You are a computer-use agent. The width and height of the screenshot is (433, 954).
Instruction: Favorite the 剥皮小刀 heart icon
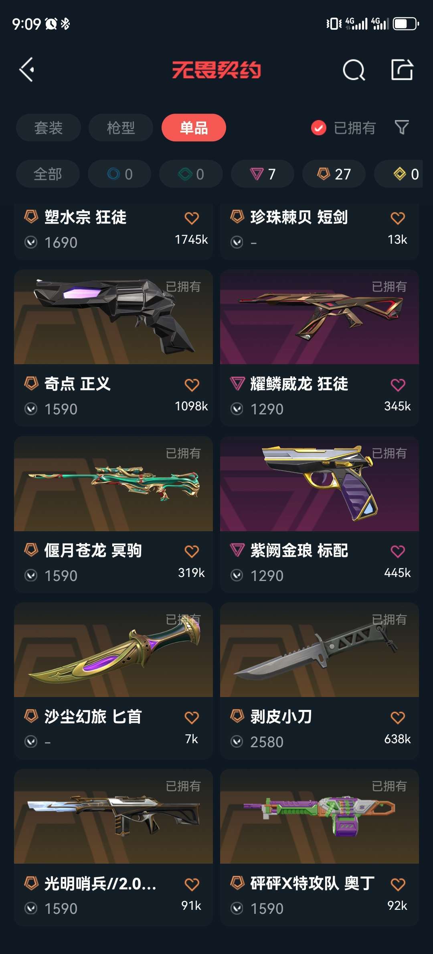coord(398,718)
